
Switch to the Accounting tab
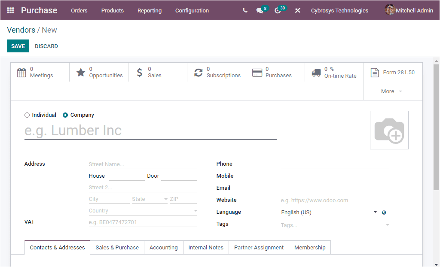pos(163,247)
